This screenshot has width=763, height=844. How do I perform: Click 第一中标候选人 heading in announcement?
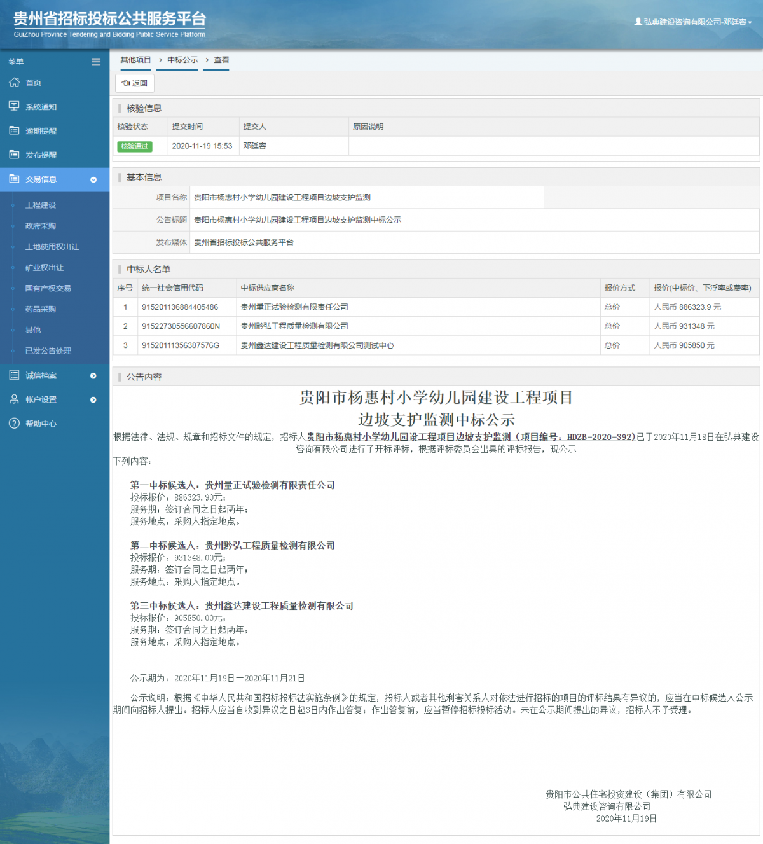point(233,485)
